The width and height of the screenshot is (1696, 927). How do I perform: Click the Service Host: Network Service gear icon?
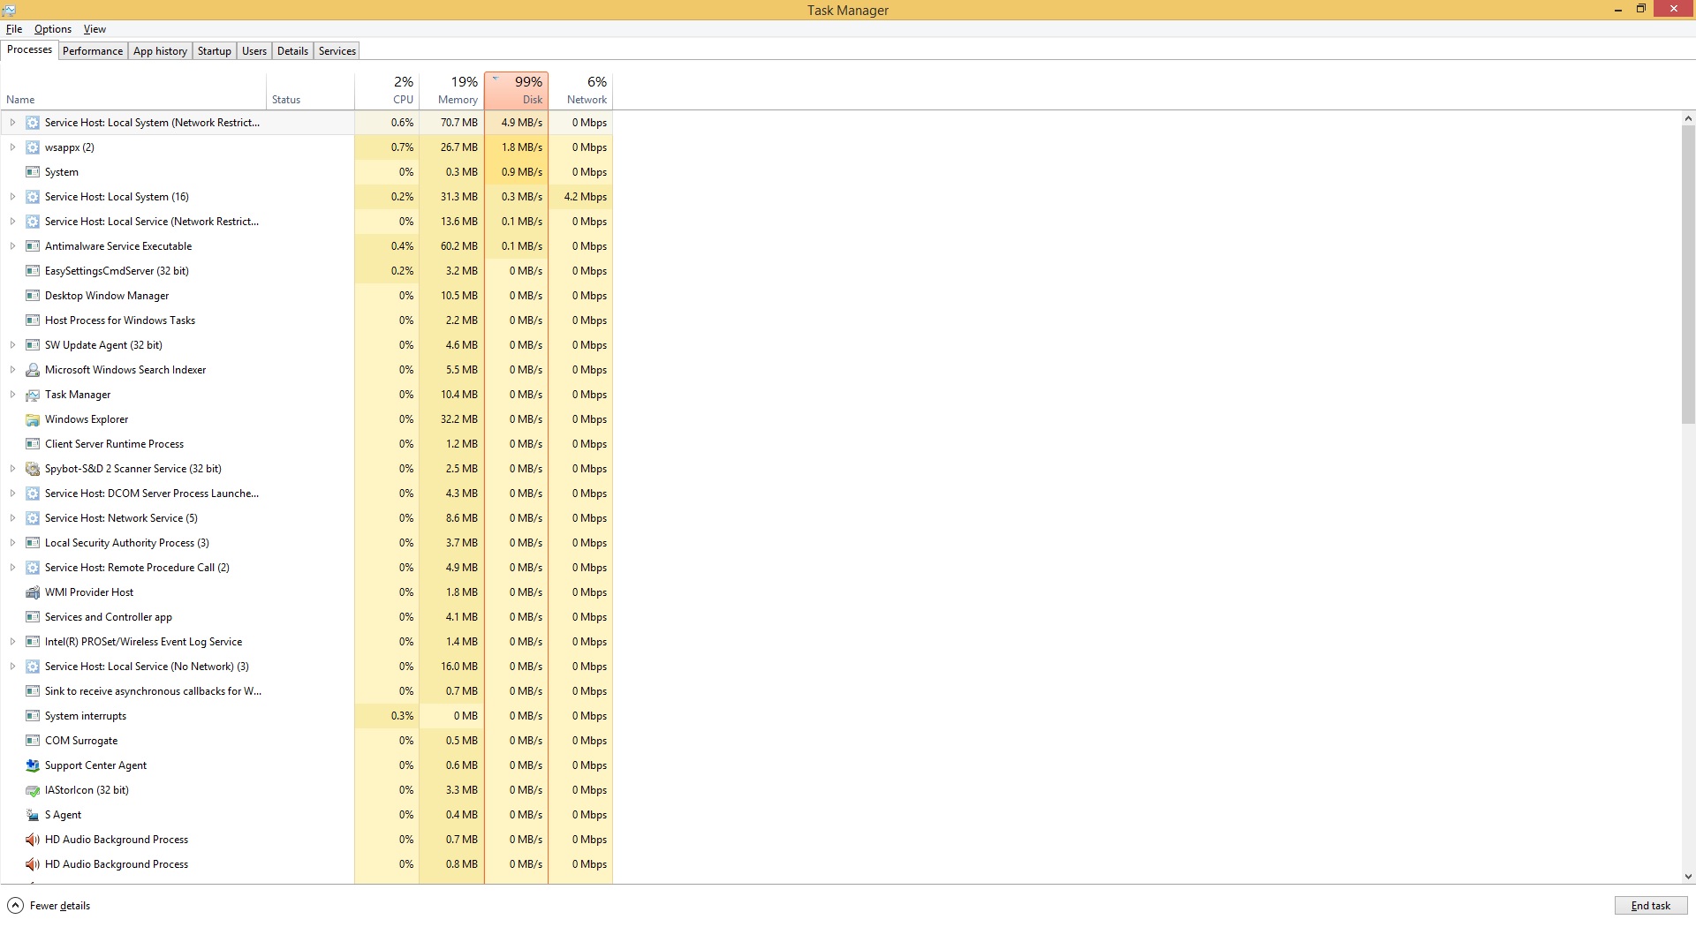coord(33,518)
